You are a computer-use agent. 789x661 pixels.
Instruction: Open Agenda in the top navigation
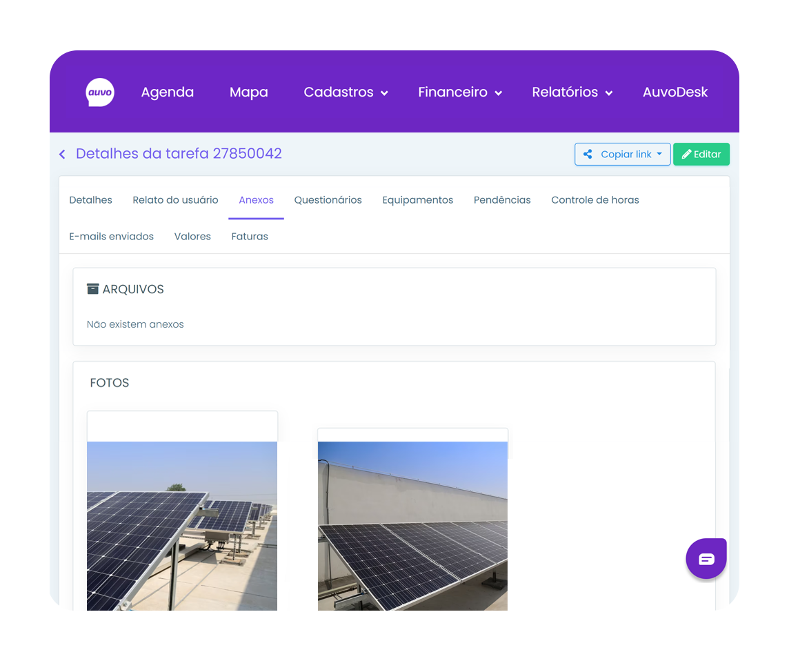pos(168,92)
